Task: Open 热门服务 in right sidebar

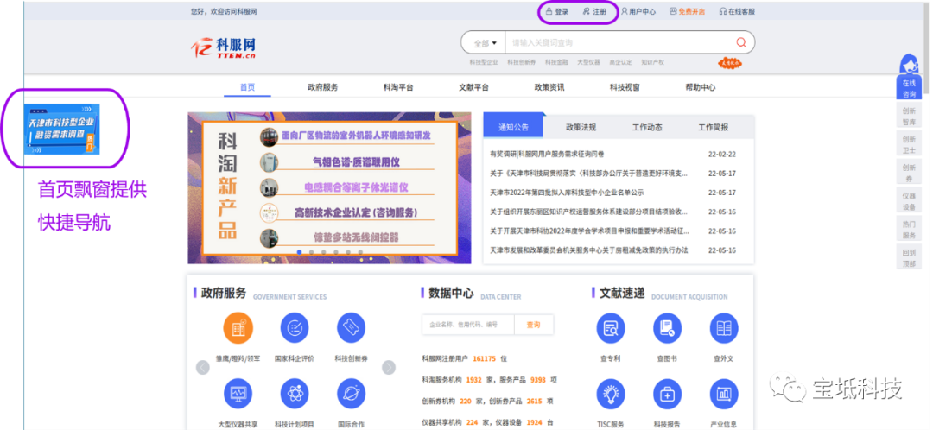Action: (x=909, y=230)
